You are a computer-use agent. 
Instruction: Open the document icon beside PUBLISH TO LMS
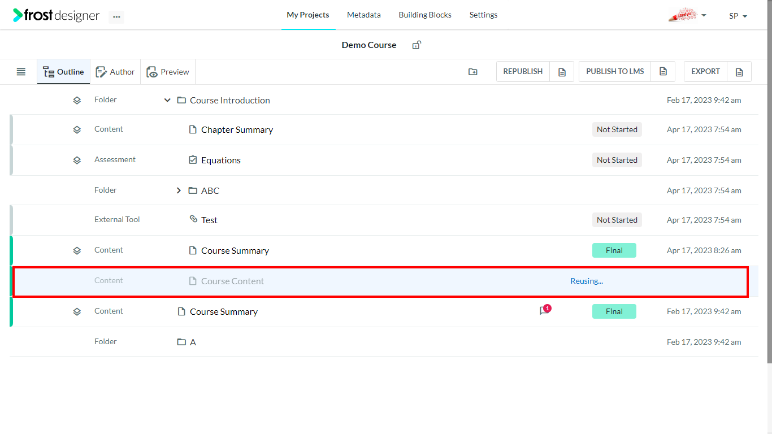663,72
